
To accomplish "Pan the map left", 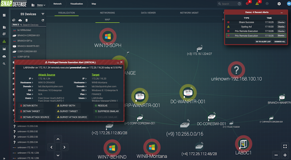I will [51, 147].
